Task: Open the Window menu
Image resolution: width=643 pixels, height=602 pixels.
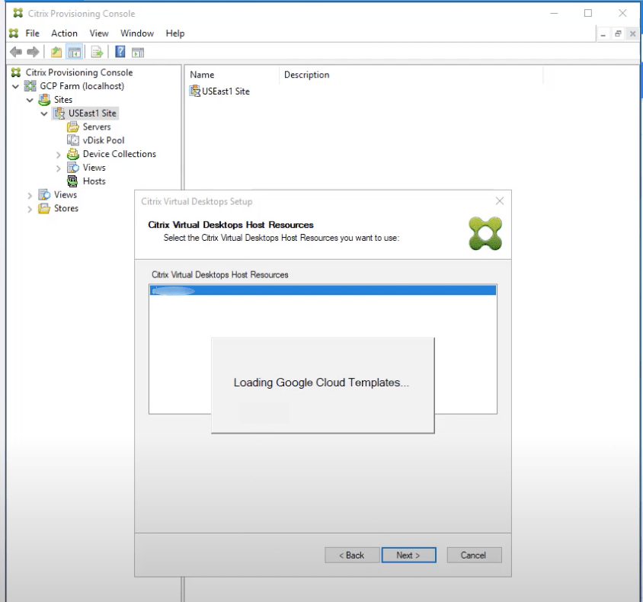Action: [x=137, y=33]
